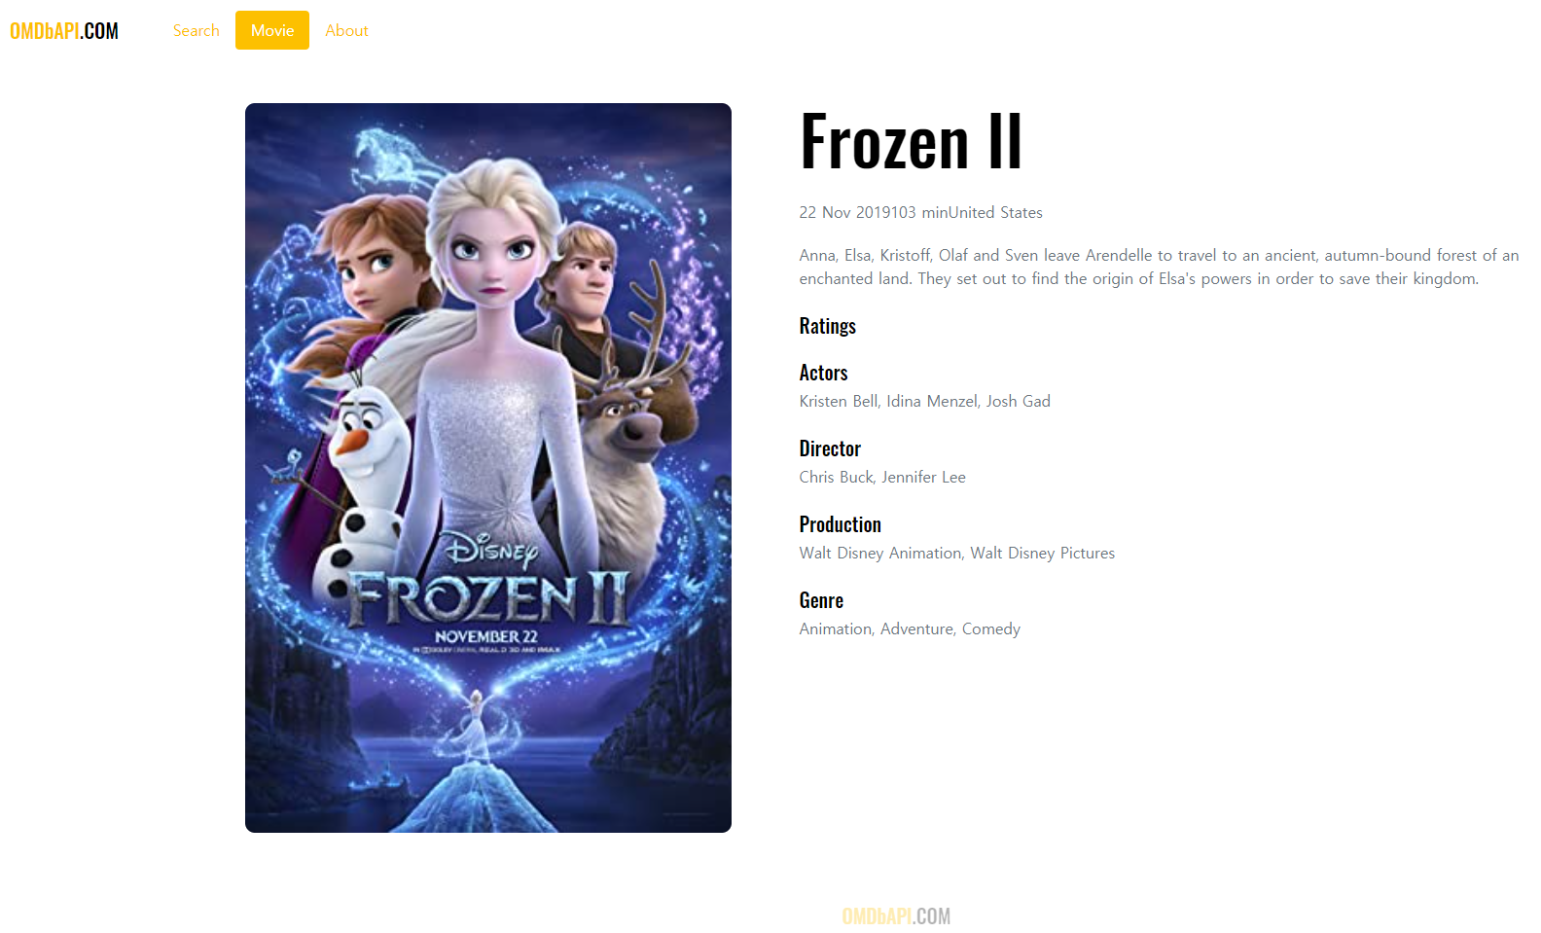Select the Movie nav tab
The image size is (1541, 933).
pos(272,30)
